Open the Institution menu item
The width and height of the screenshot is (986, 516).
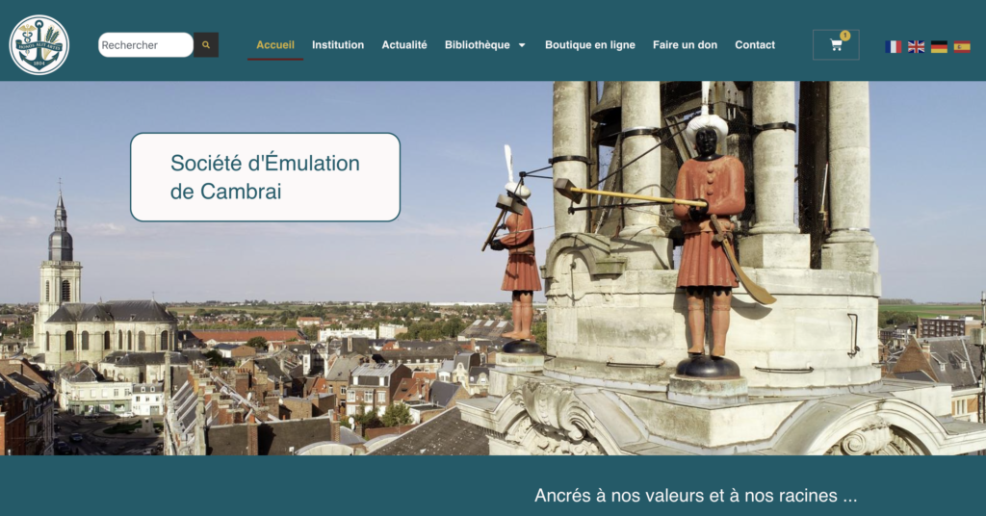click(x=338, y=44)
